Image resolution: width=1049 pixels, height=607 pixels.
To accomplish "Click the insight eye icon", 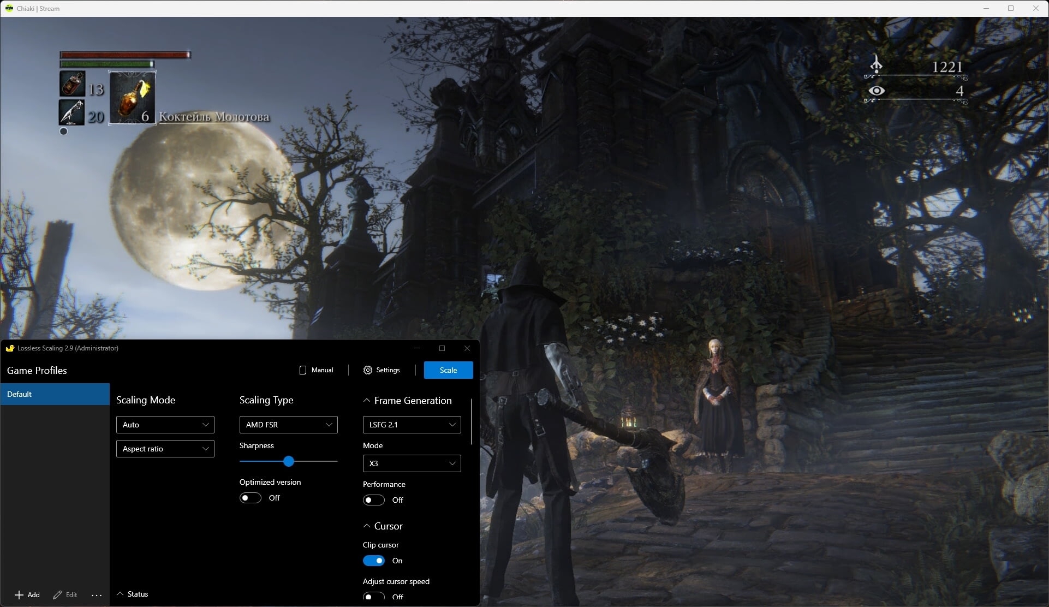I will [877, 91].
